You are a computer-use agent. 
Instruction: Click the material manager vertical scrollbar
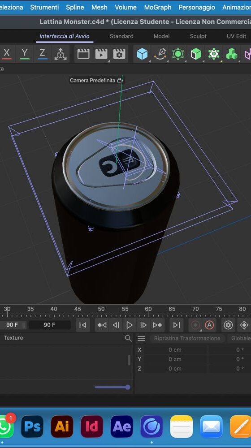pos(129,360)
